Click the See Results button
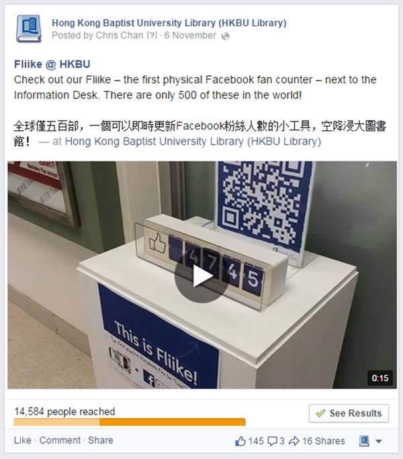Viewport: 403px width, 459px height. 349,413
